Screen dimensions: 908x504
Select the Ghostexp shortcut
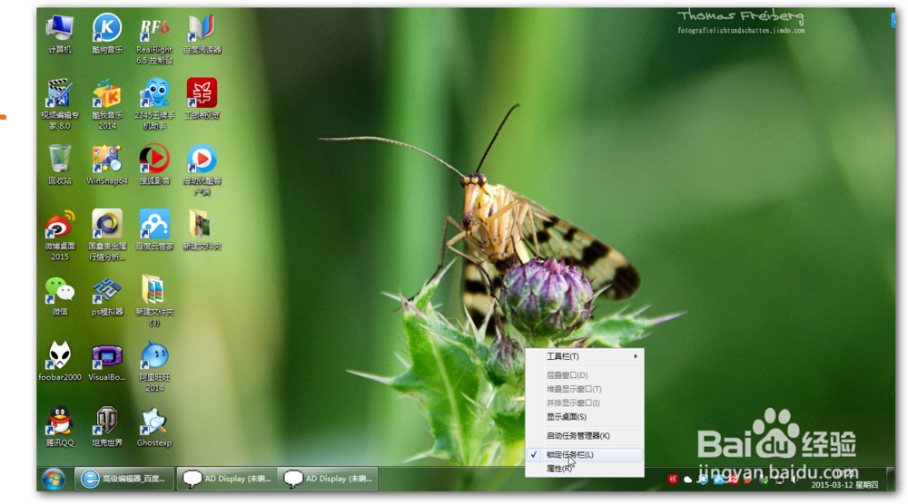pyautogui.click(x=154, y=427)
